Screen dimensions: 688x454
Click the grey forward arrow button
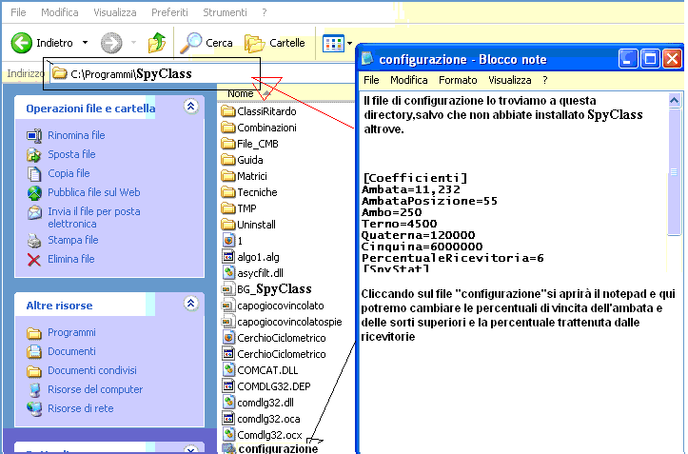(x=111, y=43)
